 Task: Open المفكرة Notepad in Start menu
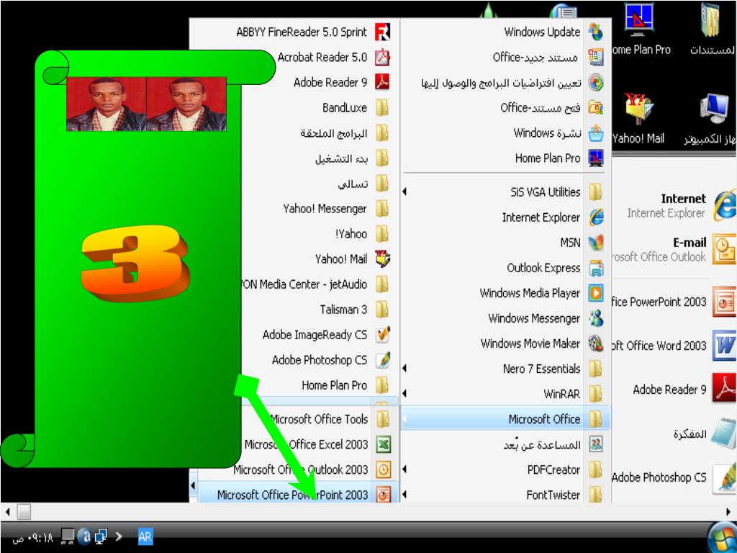704,433
